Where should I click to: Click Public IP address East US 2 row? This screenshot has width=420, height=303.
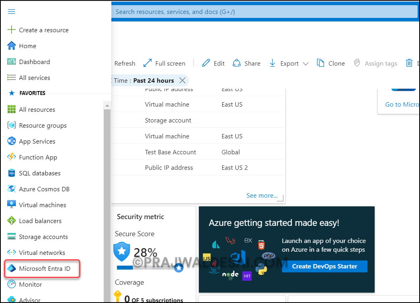197,167
